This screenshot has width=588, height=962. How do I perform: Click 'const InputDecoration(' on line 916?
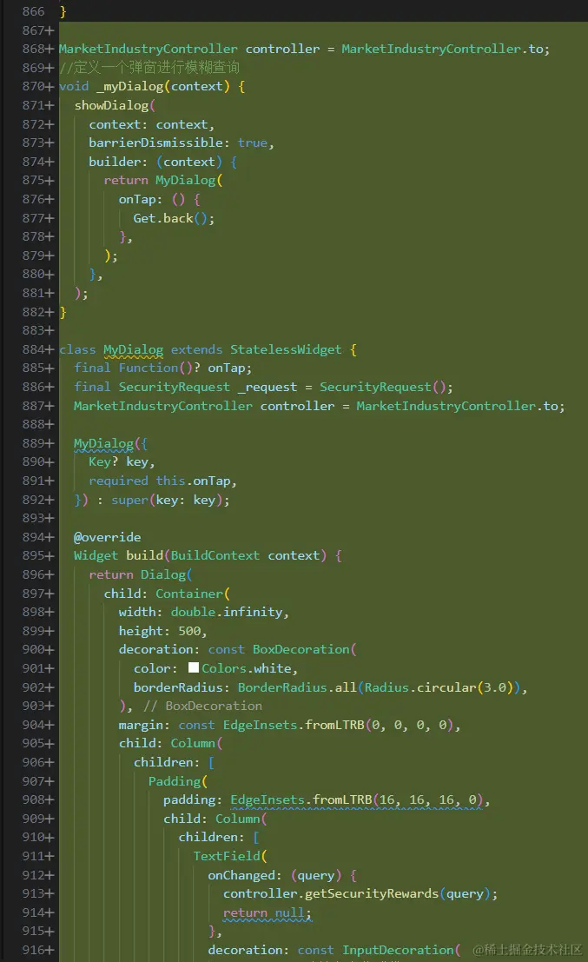379,951
